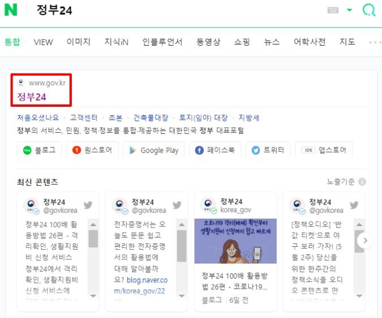Show more tabs via the ellipsis
This screenshot has width=382, height=318.
click(x=375, y=42)
